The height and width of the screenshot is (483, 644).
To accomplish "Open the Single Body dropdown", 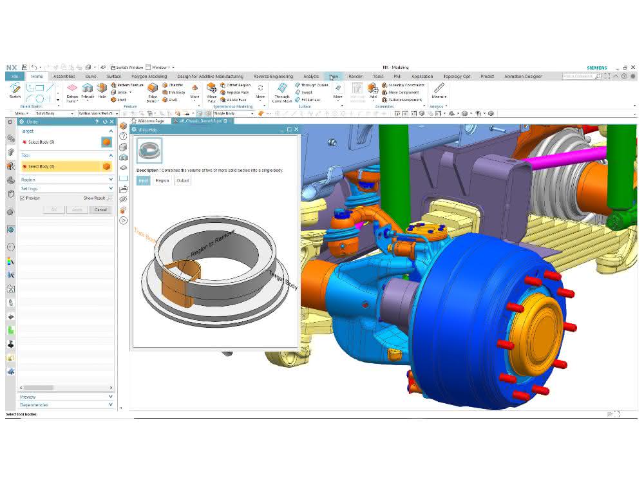I will point(233,113).
